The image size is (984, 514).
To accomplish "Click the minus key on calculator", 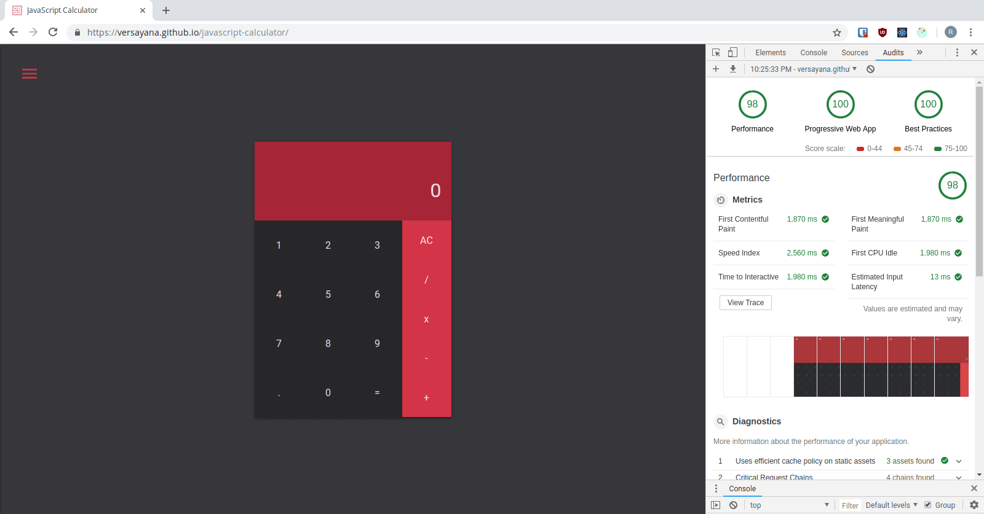I will [426, 359].
